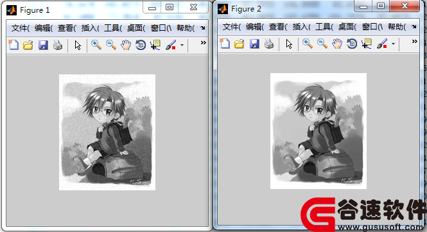
Task: Click New Figure icon in Figure 1
Action: coord(13,45)
